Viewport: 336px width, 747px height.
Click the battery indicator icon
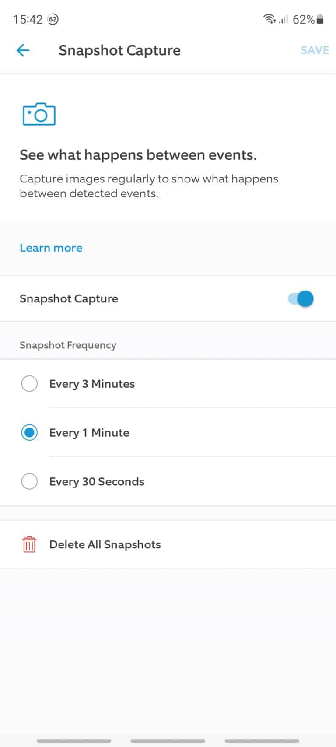coord(320,19)
